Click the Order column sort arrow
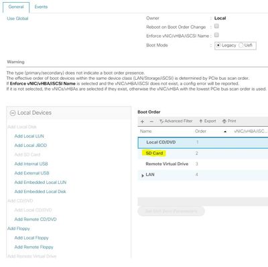Screen dimensions: 268x267 [x=225, y=131]
